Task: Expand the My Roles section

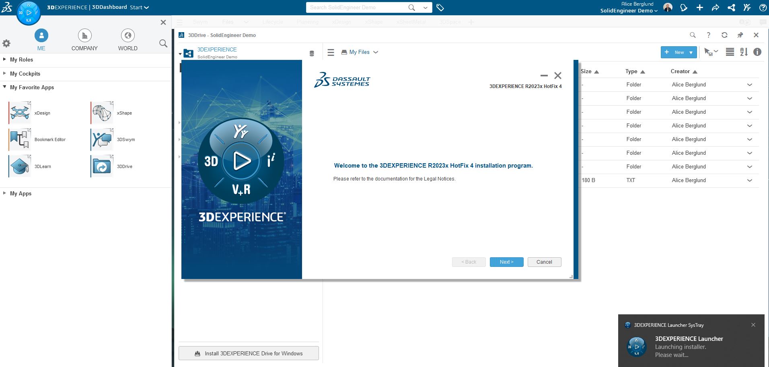Action: tap(5, 59)
